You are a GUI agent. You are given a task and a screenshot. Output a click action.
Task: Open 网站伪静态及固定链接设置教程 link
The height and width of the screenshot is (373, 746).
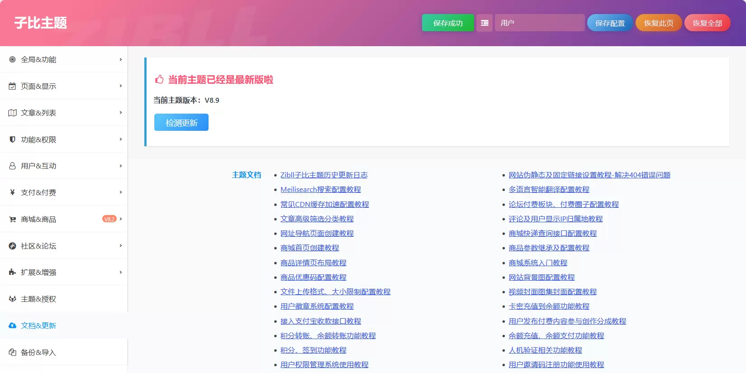(589, 175)
